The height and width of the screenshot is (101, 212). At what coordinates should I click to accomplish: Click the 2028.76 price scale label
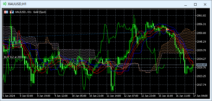(201, 68)
